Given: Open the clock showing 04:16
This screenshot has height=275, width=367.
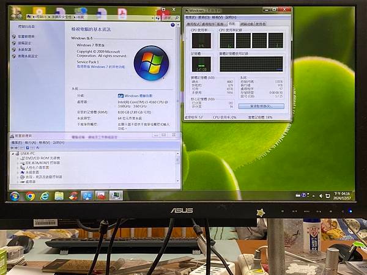Looking at the screenshot, I should pyautogui.click(x=342, y=196).
